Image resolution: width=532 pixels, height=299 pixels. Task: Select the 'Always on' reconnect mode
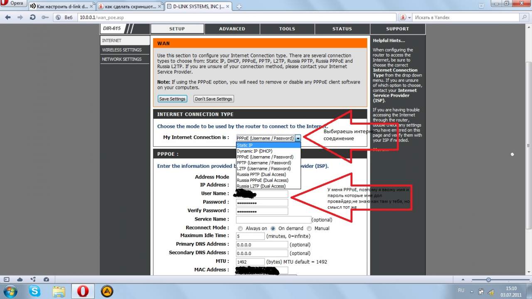tap(240, 228)
